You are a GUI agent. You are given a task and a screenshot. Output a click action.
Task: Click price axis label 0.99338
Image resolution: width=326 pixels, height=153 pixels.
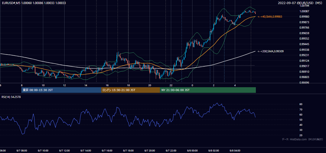click(x=304, y=50)
